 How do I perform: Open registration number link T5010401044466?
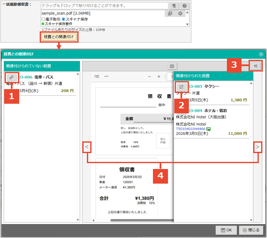(190, 129)
